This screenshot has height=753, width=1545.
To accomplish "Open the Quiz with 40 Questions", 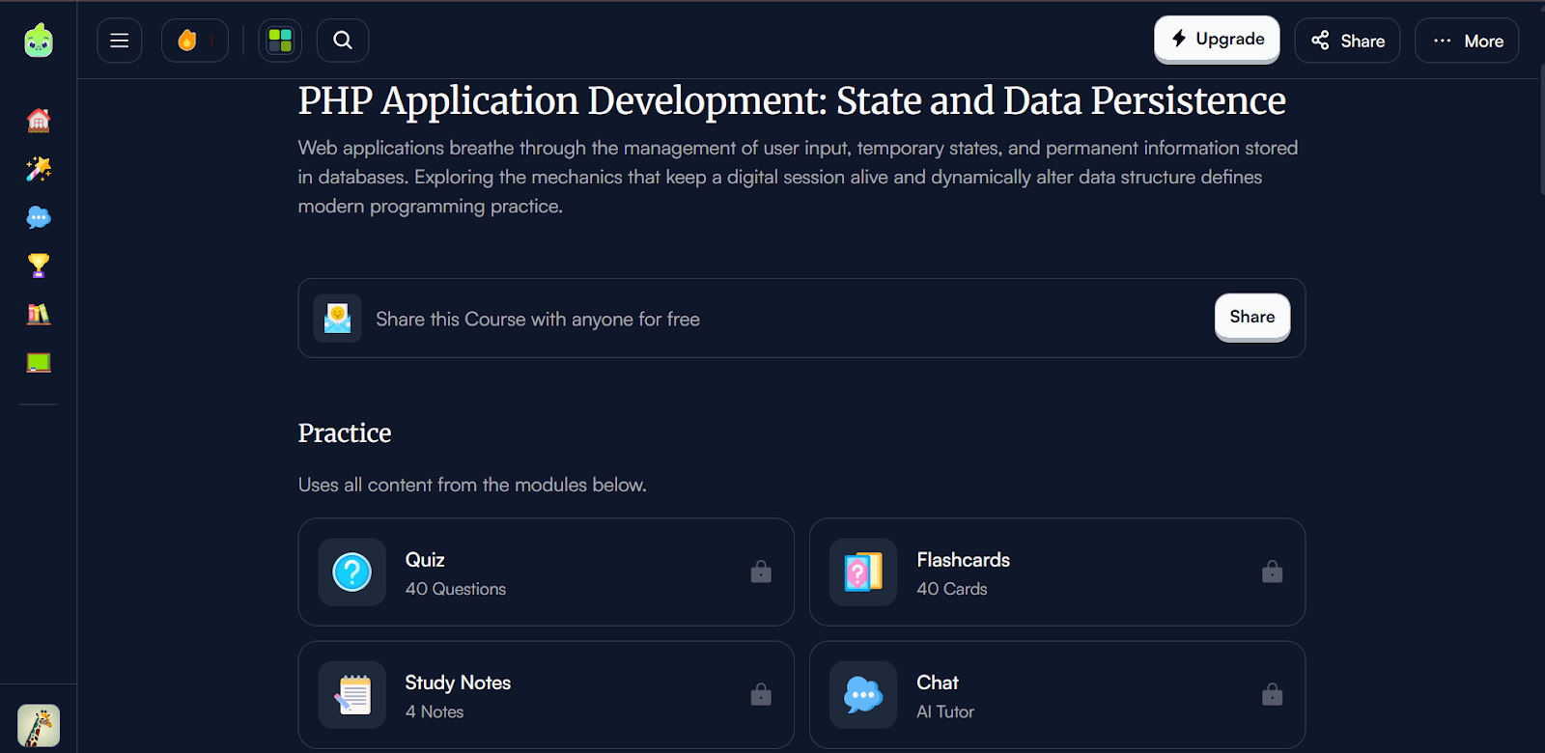I will 546,572.
